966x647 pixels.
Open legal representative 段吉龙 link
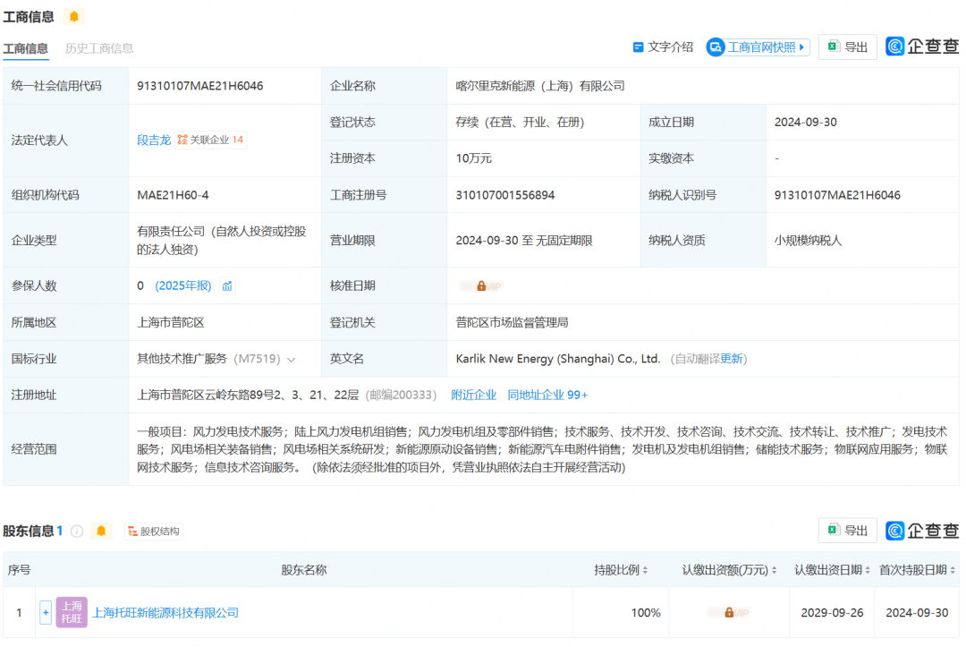pyautogui.click(x=154, y=140)
